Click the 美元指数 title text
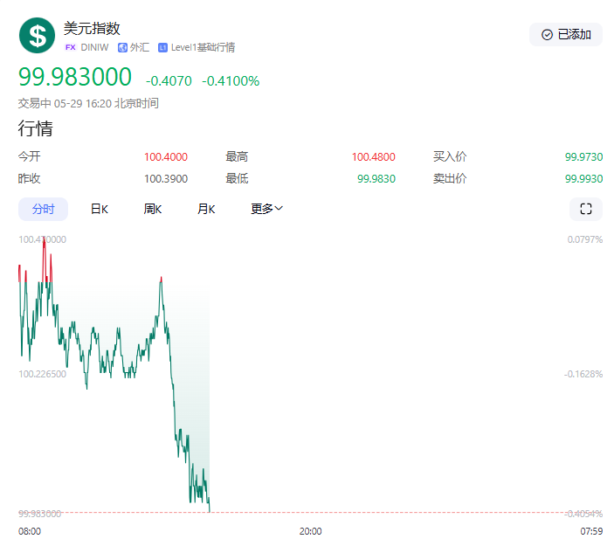 [x=92, y=28]
